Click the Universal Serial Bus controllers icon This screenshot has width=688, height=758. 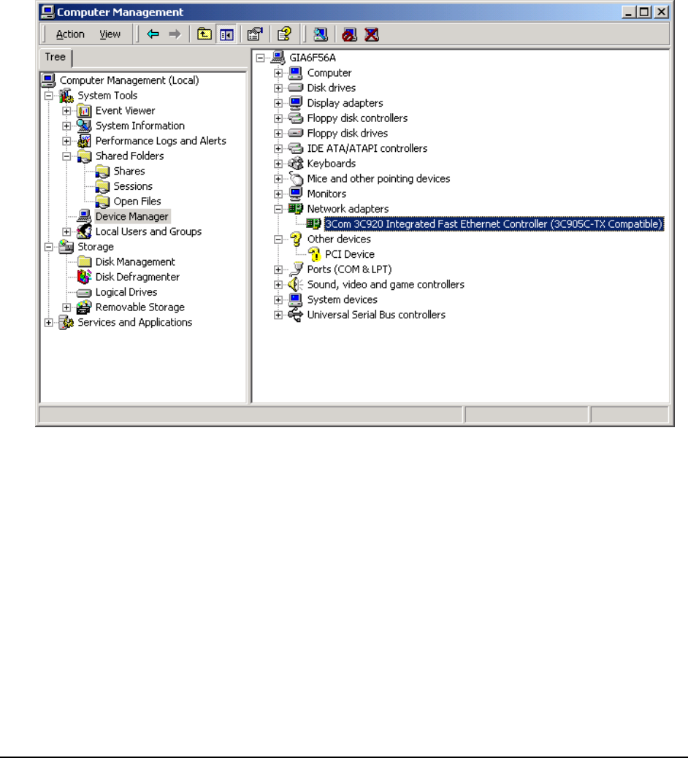(295, 315)
